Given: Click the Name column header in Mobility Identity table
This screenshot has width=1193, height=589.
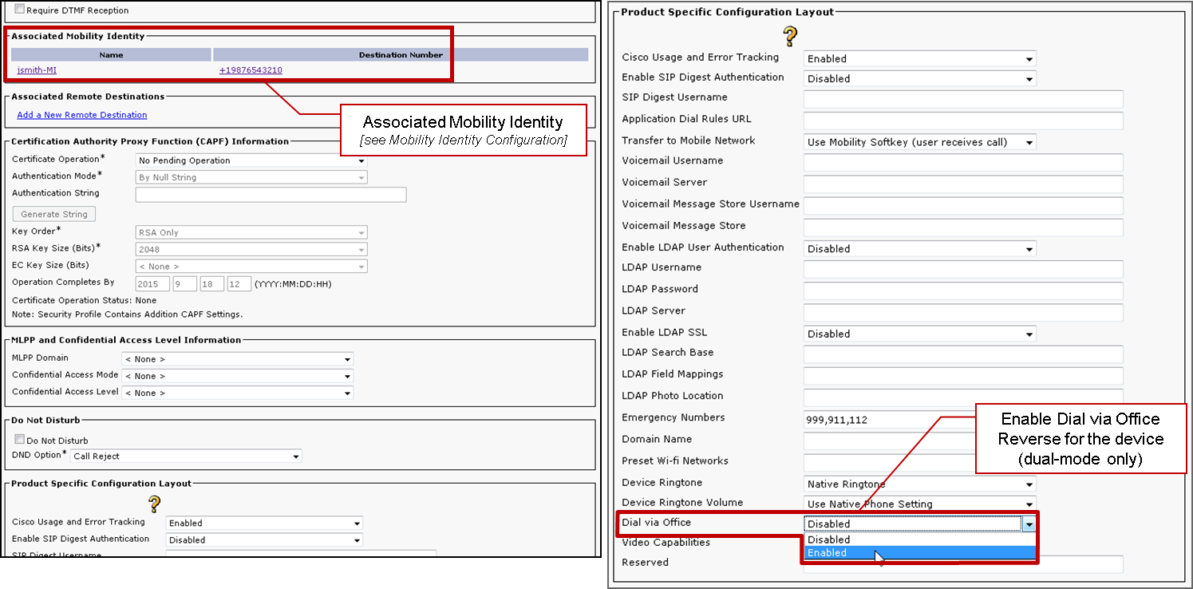Looking at the screenshot, I should 111,54.
